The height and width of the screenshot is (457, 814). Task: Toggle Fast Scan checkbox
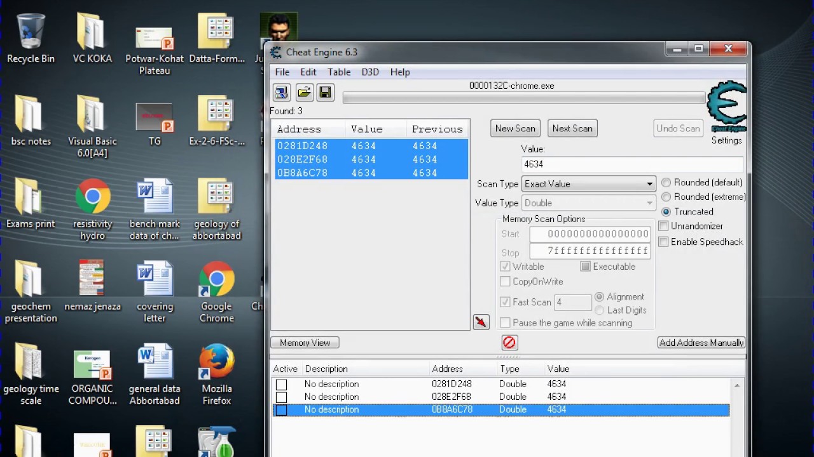tap(505, 302)
